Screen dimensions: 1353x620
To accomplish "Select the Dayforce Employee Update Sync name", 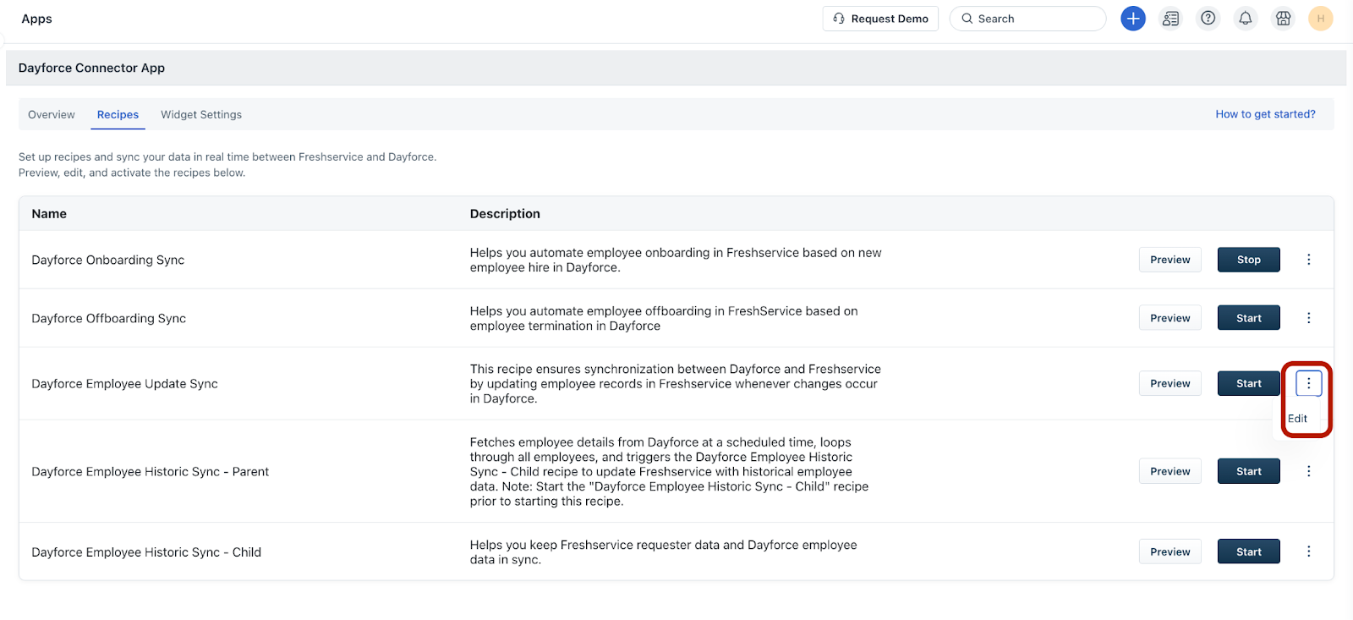I will [x=125, y=383].
